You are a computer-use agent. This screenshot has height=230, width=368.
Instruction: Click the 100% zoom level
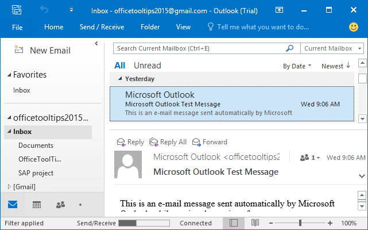point(348,223)
